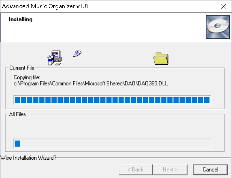Click the computer setup icon

(x=55, y=58)
